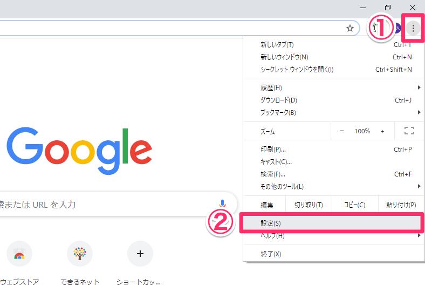Open the できるネット shortcut icon
Viewport: 425px width, 306px height.
tap(80, 254)
